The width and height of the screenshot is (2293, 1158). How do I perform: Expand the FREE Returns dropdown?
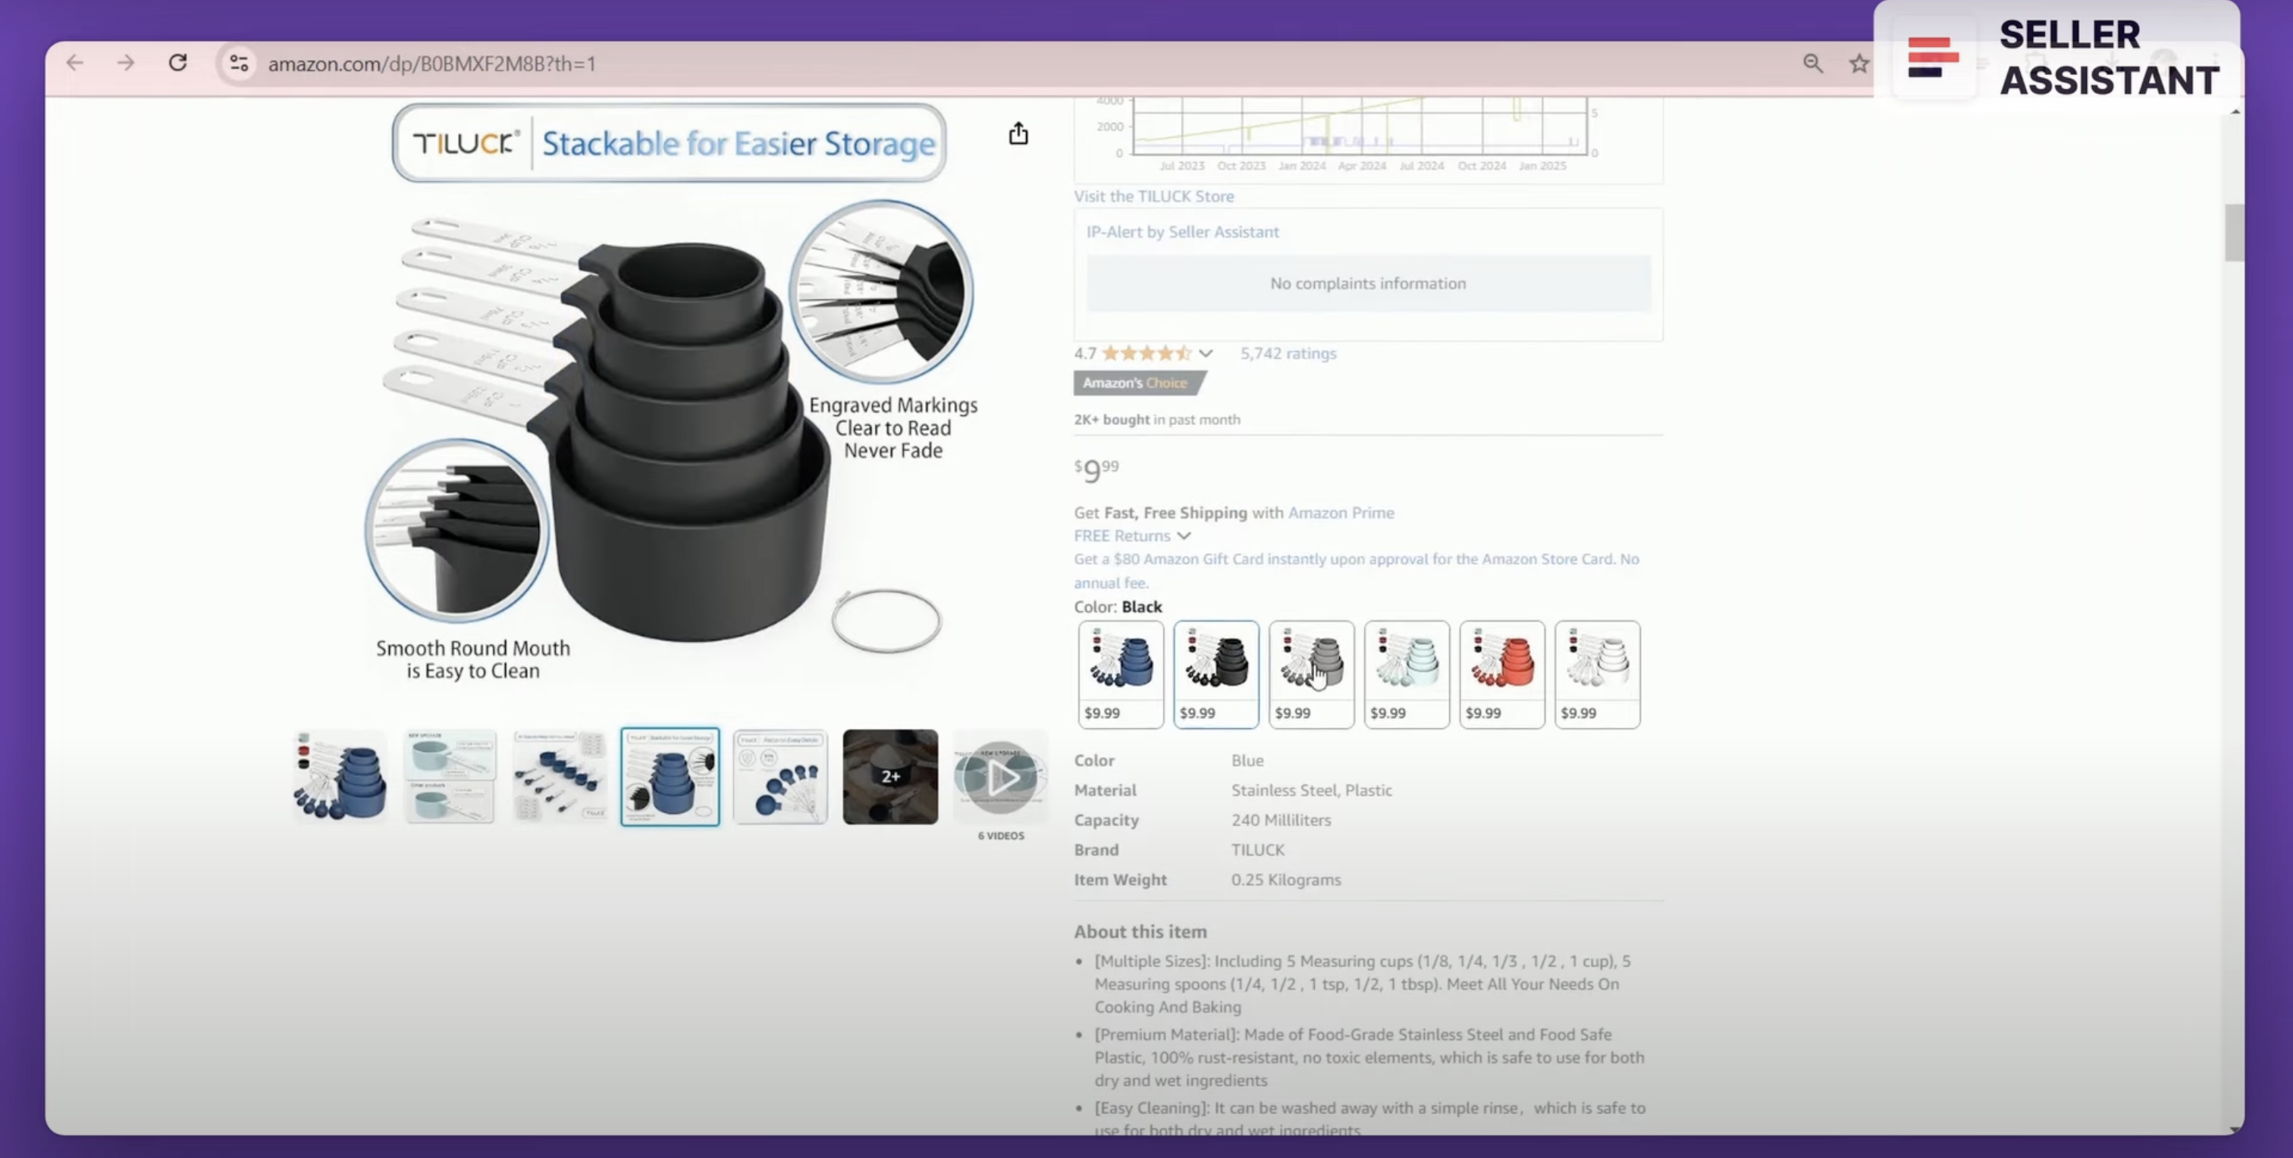[x=1131, y=535]
